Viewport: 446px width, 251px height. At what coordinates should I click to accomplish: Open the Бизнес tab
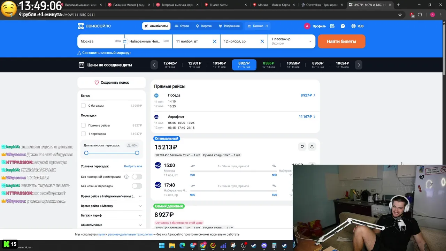pyautogui.click(x=257, y=26)
